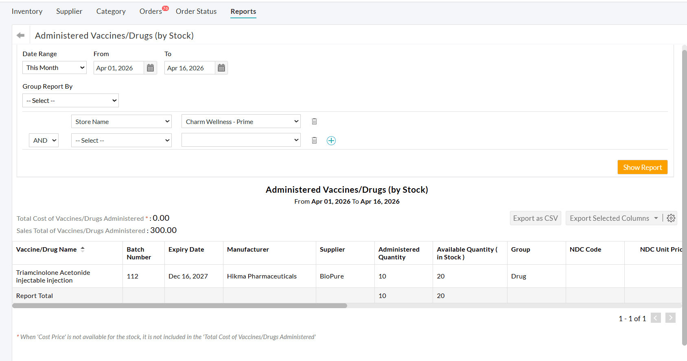Go to next results page
The height and width of the screenshot is (361, 687).
[x=670, y=318]
